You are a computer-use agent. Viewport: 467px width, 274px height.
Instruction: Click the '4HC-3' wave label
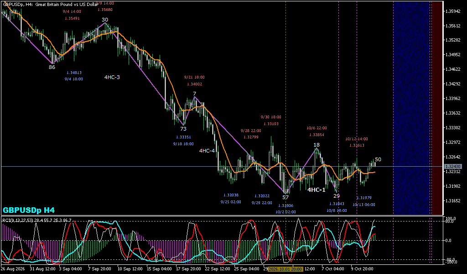(112, 77)
